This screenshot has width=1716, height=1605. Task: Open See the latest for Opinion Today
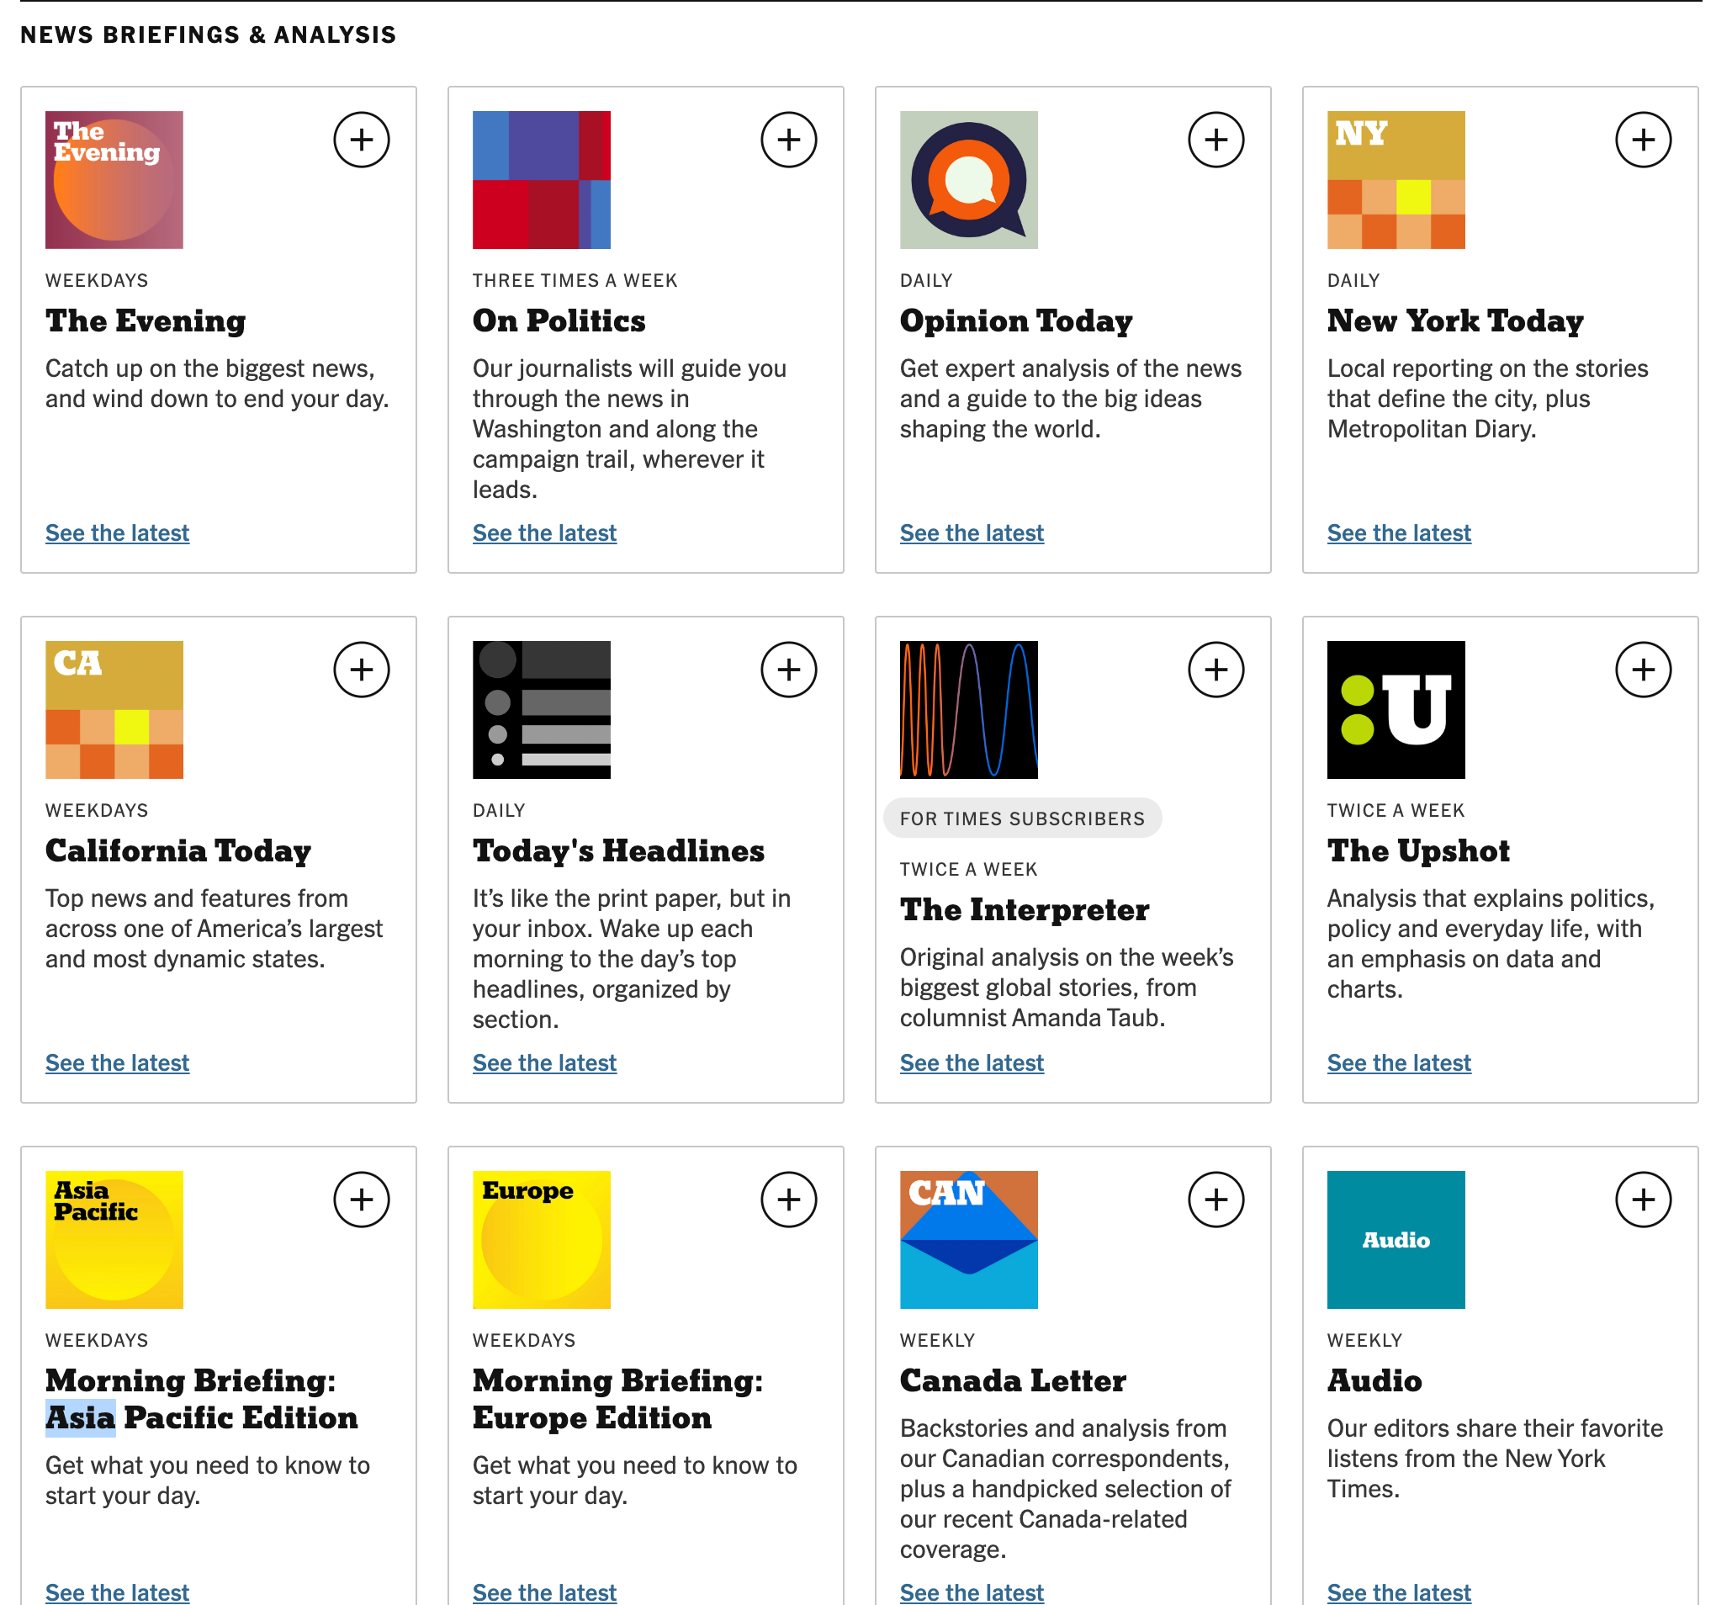pyautogui.click(x=972, y=533)
